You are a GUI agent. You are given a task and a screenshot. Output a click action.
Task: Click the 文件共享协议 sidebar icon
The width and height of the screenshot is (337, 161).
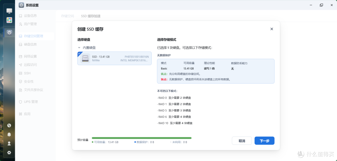coord(20,90)
